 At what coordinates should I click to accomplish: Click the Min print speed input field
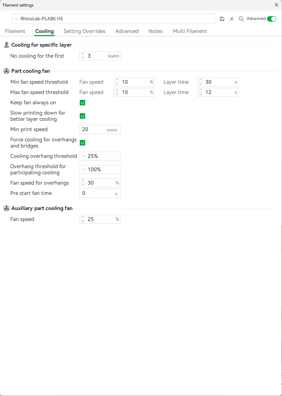pos(94,129)
